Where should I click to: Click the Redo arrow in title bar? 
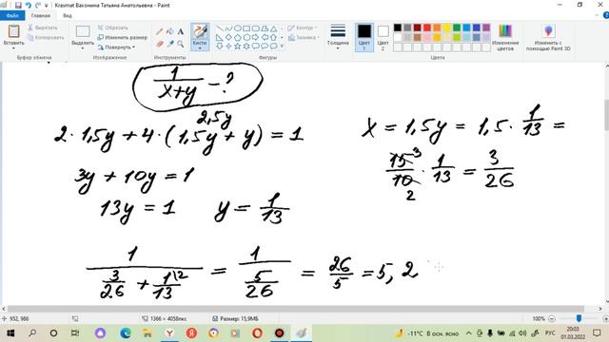coord(38,6)
